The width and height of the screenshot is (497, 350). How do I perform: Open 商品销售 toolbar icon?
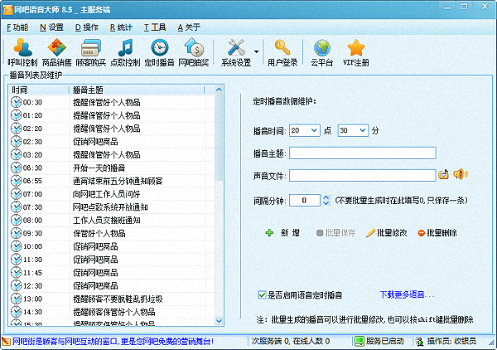pyautogui.click(x=56, y=53)
